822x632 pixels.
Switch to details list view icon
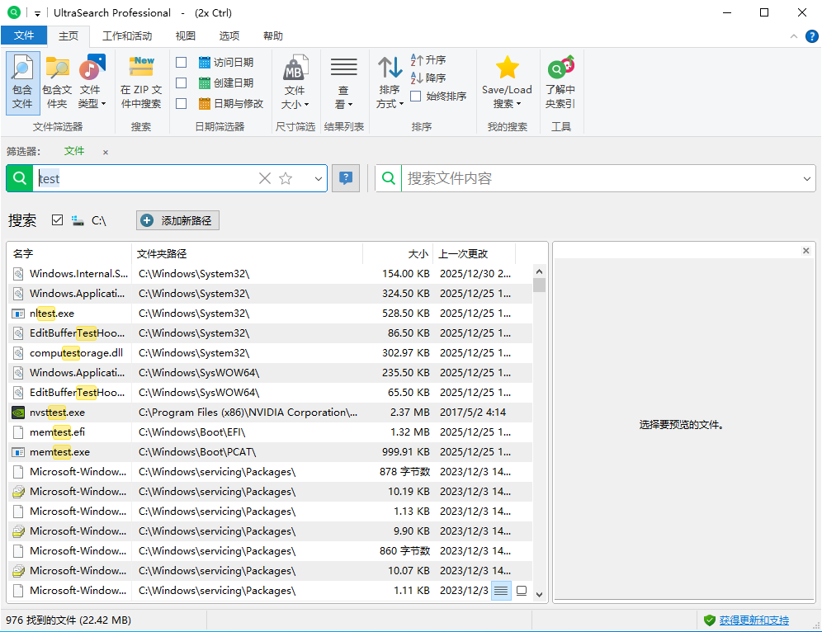(501, 591)
